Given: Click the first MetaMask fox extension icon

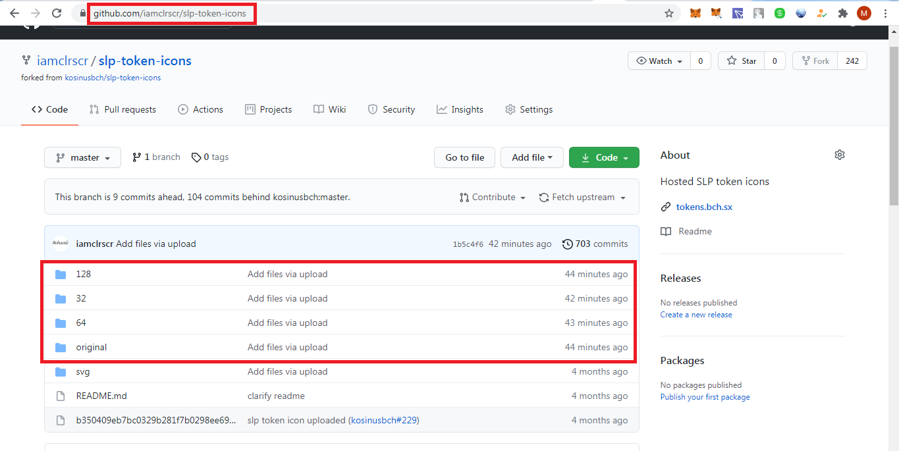Looking at the screenshot, I should [x=695, y=13].
